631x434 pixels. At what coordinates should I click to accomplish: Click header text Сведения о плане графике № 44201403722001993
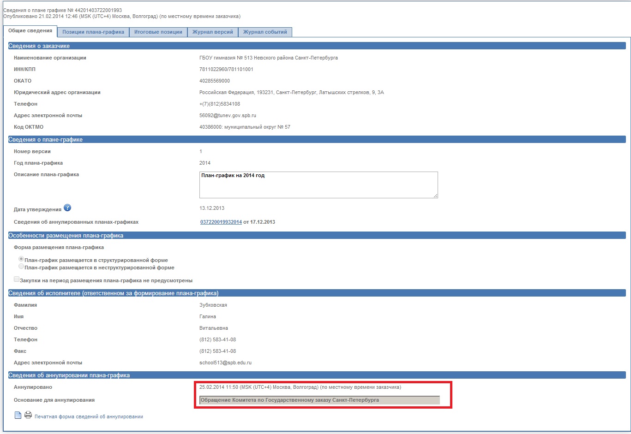coord(62,10)
